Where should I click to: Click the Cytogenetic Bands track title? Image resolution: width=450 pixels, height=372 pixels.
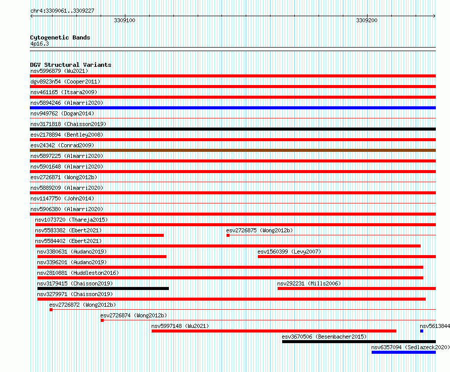(60, 37)
